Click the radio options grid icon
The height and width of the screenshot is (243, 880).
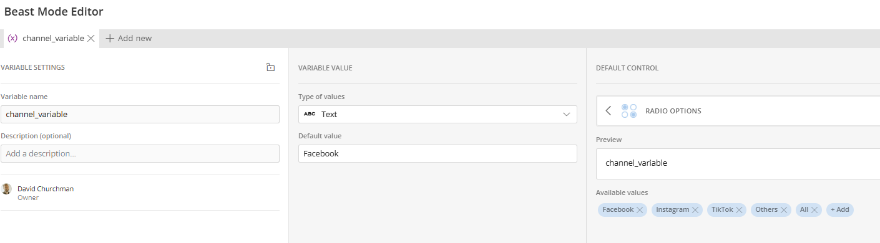[x=629, y=111]
